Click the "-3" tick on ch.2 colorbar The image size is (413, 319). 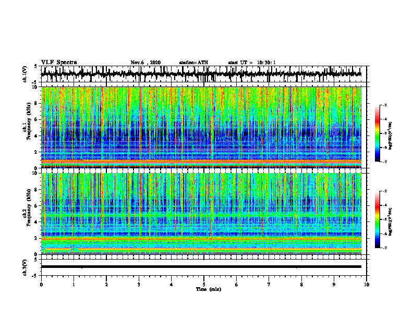(385, 191)
